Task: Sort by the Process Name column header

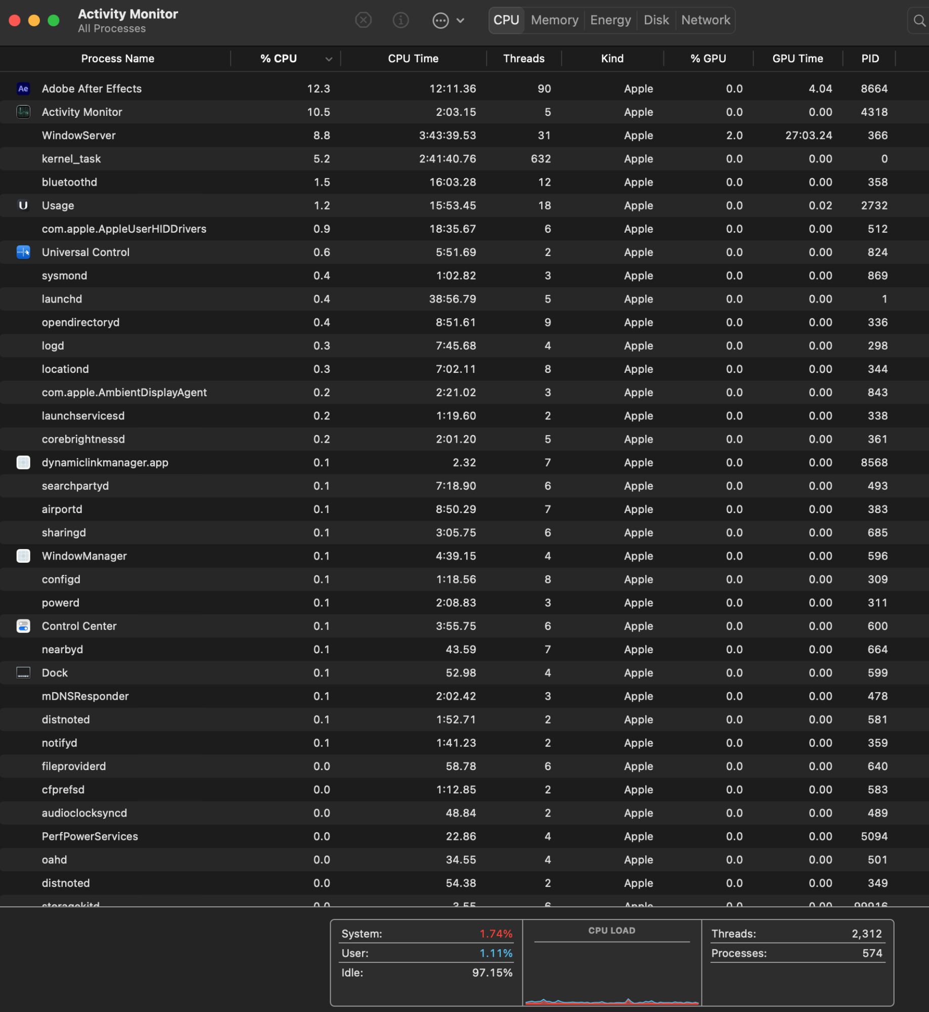Action: pos(117,59)
